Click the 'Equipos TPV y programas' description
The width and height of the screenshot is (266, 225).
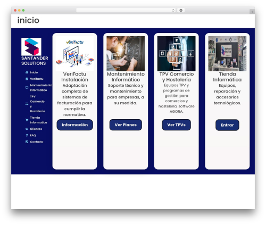pyautogui.click(x=177, y=98)
